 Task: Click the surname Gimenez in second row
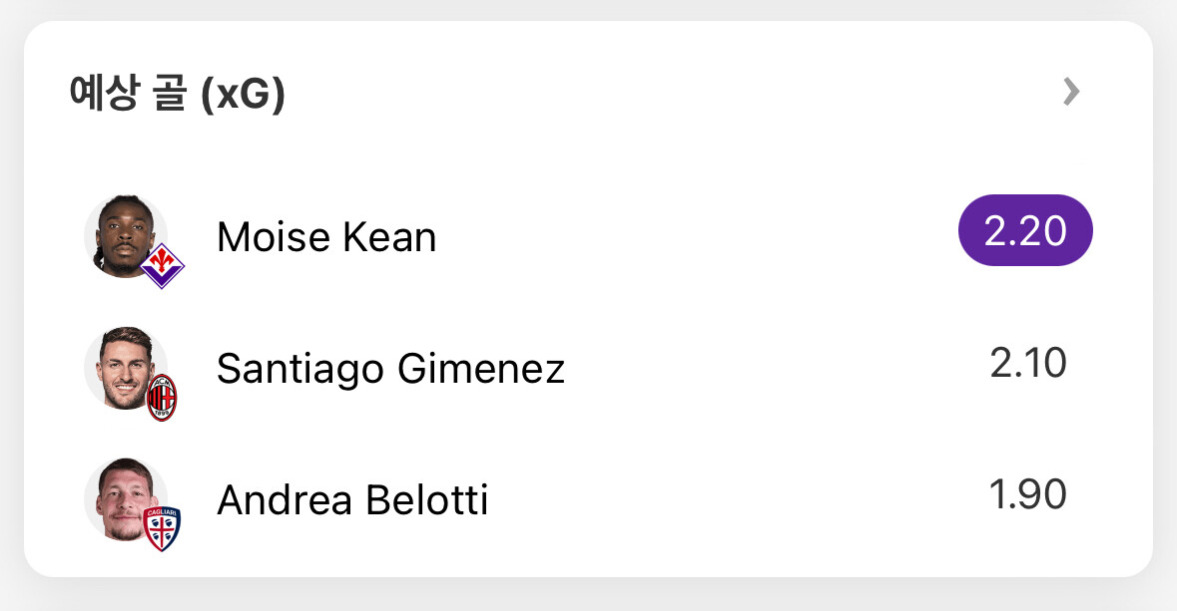tap(481, 369)
